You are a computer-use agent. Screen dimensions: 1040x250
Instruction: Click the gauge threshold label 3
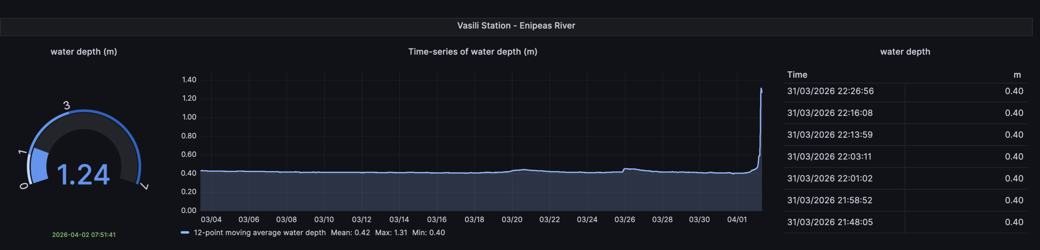[67, 105]
